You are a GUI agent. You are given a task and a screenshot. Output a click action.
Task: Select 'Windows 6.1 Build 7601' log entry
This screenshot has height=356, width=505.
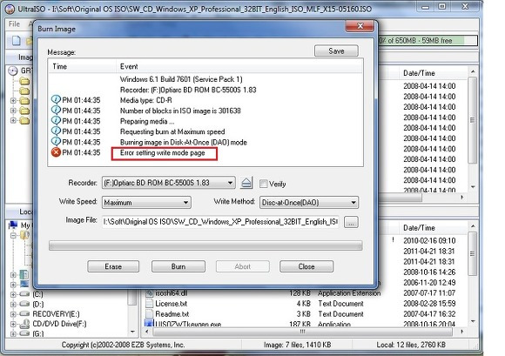tap(181, 79)
